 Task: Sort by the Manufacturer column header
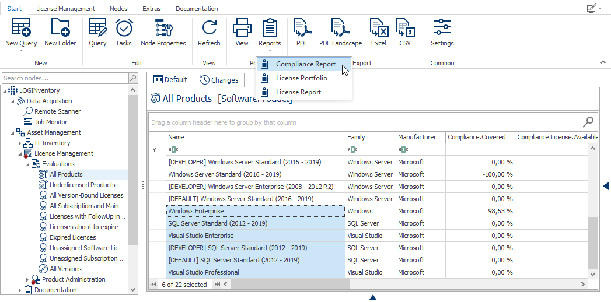pyautogui.click(x=420, y=137)
